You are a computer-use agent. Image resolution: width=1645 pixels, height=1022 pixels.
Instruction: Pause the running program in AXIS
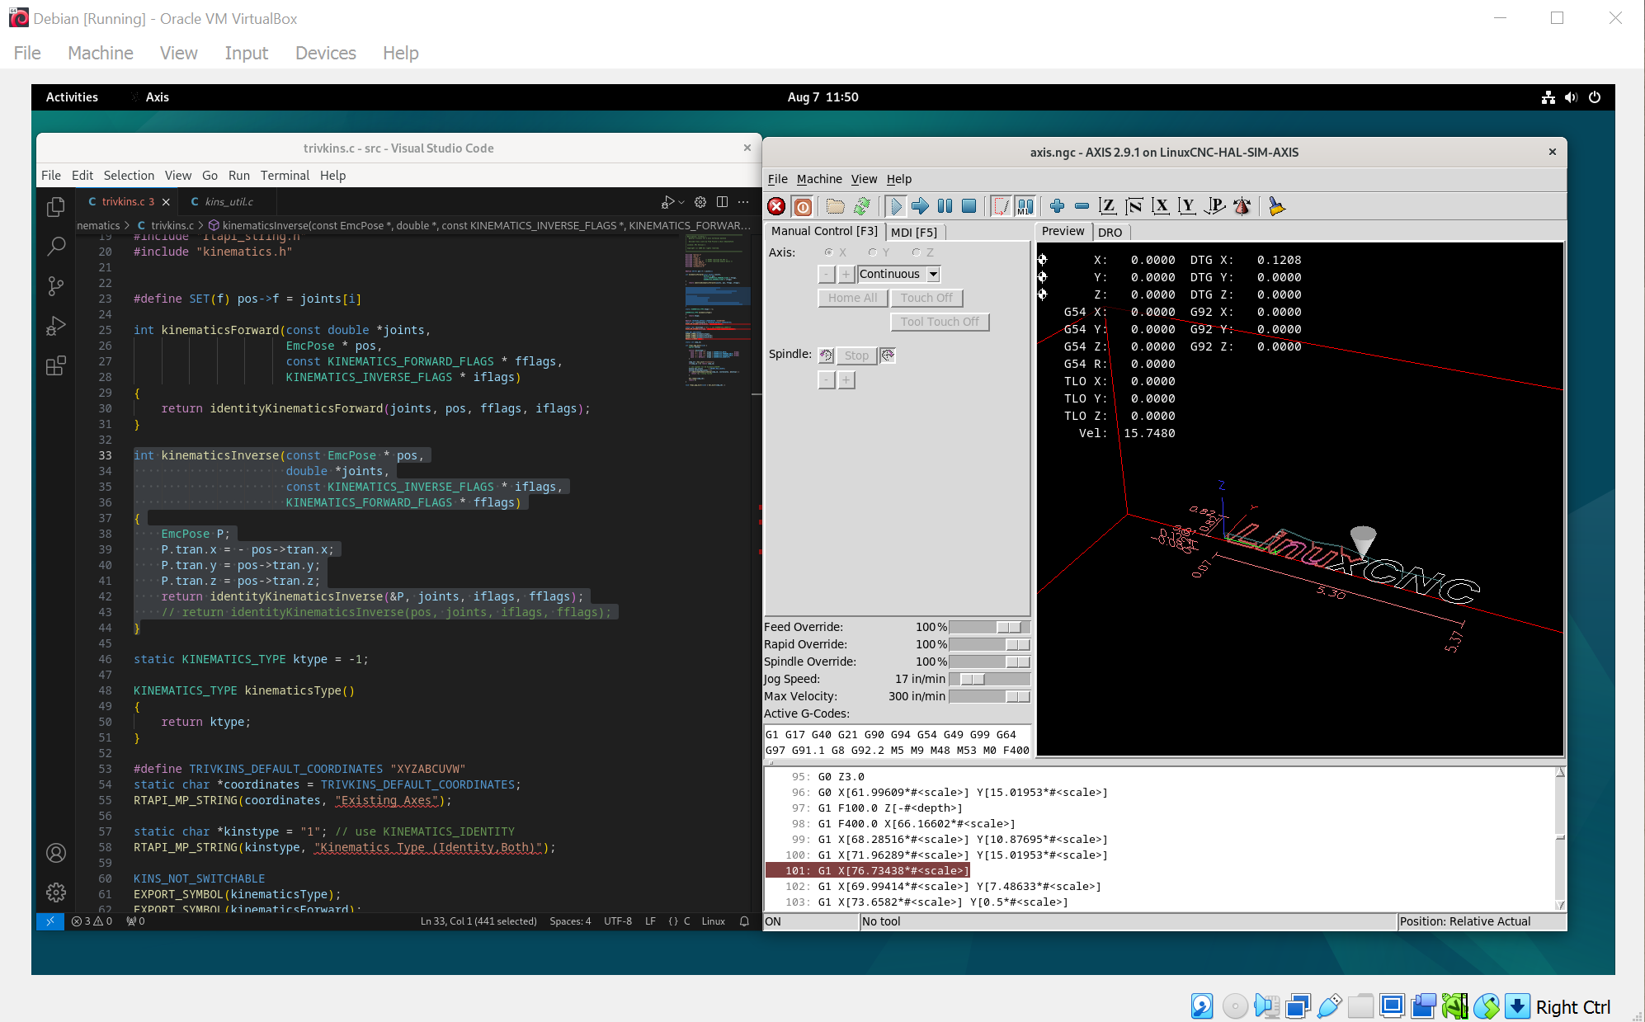tap(945, 206)
